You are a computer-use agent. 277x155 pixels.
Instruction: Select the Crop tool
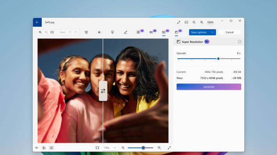pos(86,32)
